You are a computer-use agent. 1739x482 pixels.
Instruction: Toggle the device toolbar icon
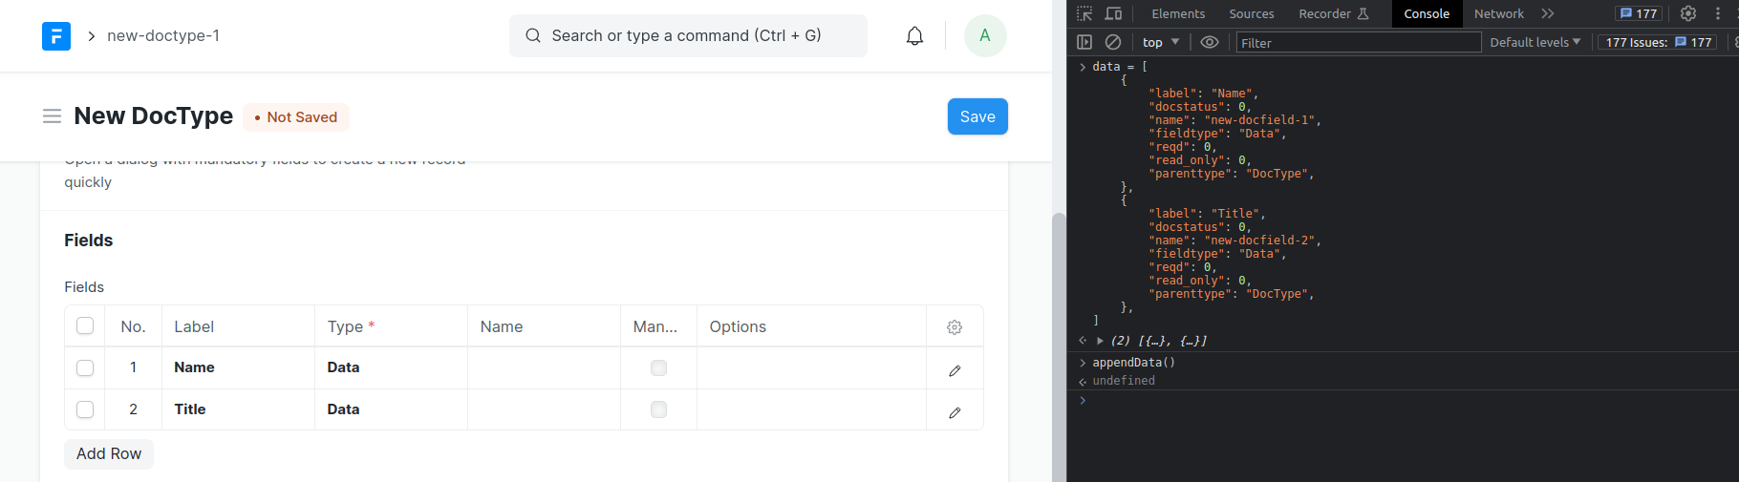tap(1113, 13)
